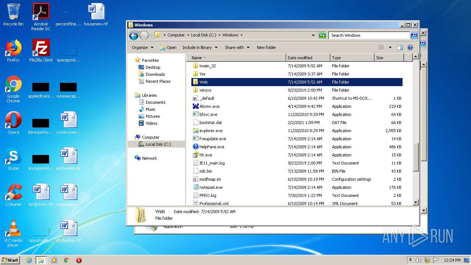Click the search magnifier icon
Screen dimensions: 471x265
point(414,35)
